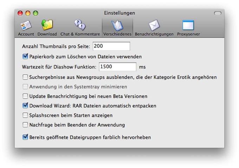Uncheck Bereits geöffnete Dateigruppen farblich hervorheben

[25, 137]
